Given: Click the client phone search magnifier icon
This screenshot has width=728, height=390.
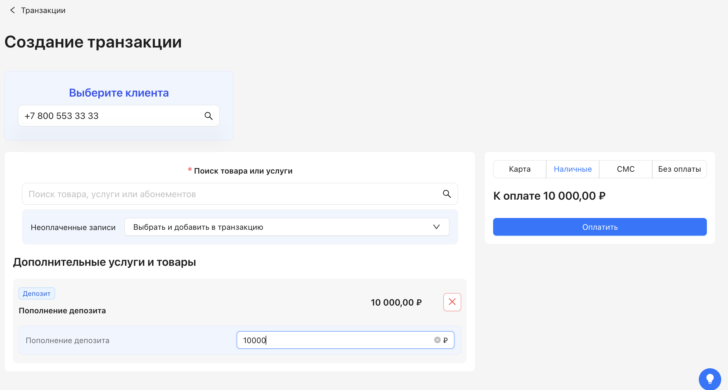Looking at the screenshot, I should [x=209, y=116].
